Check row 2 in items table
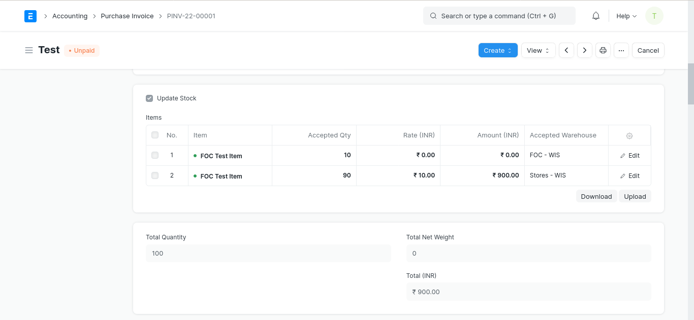The height and width of the screenshot is (320, 694). pos(155,175)
